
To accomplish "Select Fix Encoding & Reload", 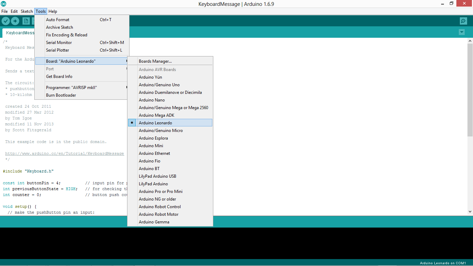I will coord(82,35).
